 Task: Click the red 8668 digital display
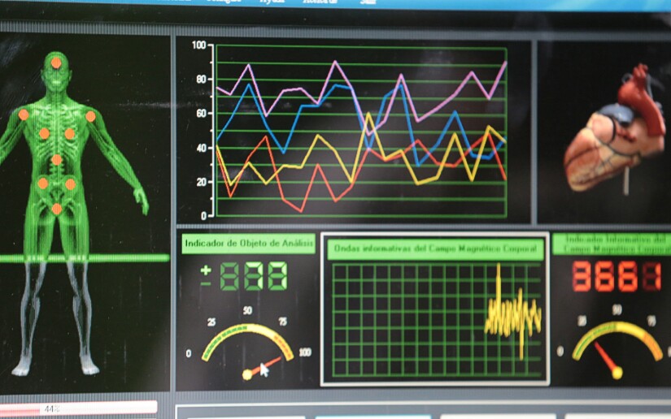click(x=617, y=277)
